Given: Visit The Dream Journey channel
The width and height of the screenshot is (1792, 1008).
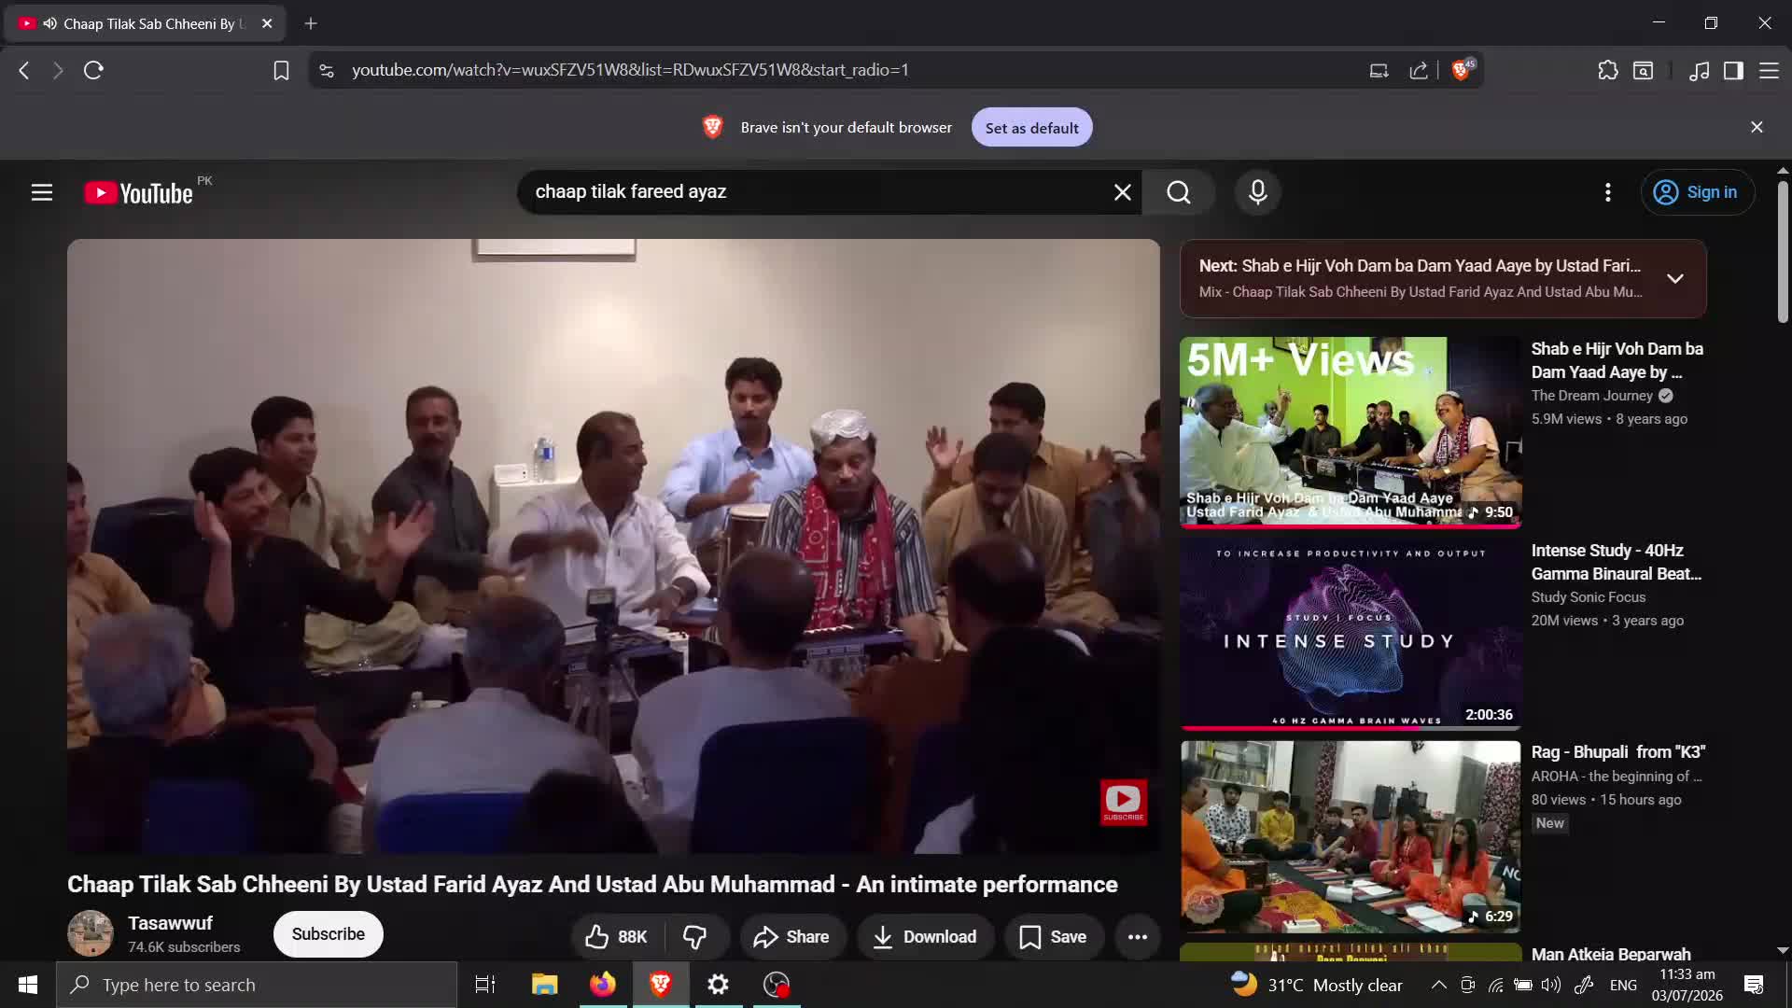Looking at the screenshot, I should coord(1592,396).
